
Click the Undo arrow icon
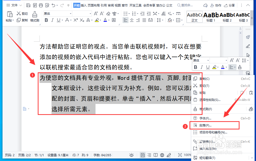click(x=53, y=6)
